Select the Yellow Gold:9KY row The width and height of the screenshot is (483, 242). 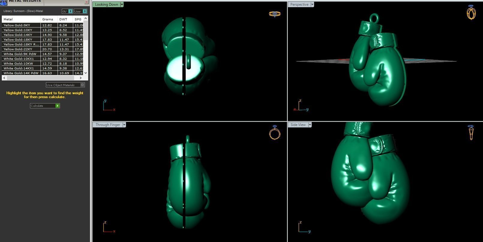coord(43,25)
